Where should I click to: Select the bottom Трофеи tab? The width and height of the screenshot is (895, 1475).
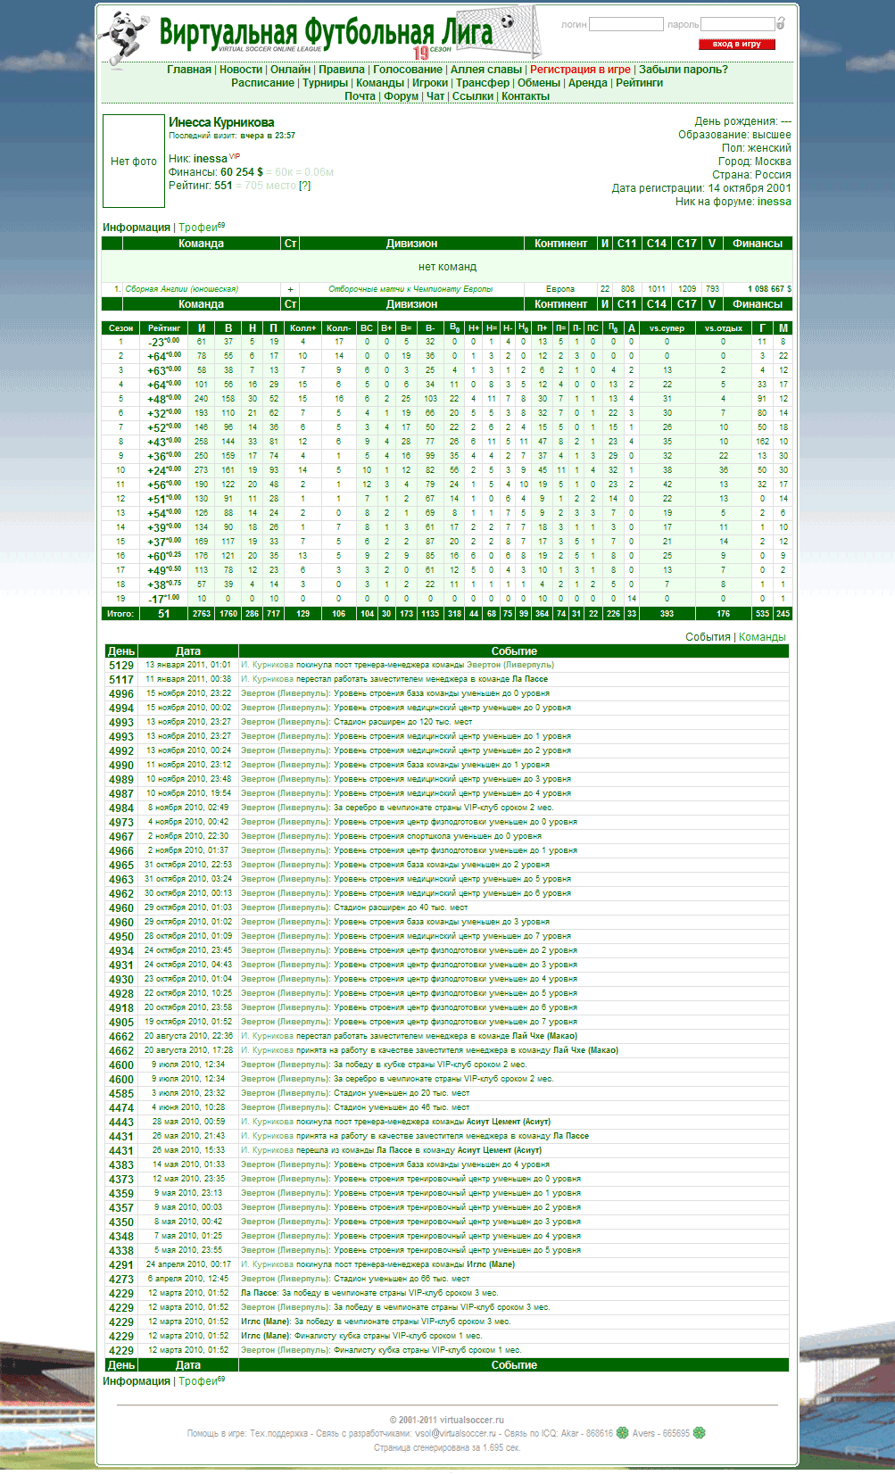(x=198, y=1381)
